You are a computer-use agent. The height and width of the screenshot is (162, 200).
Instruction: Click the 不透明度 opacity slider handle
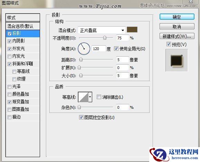[105, 38]
